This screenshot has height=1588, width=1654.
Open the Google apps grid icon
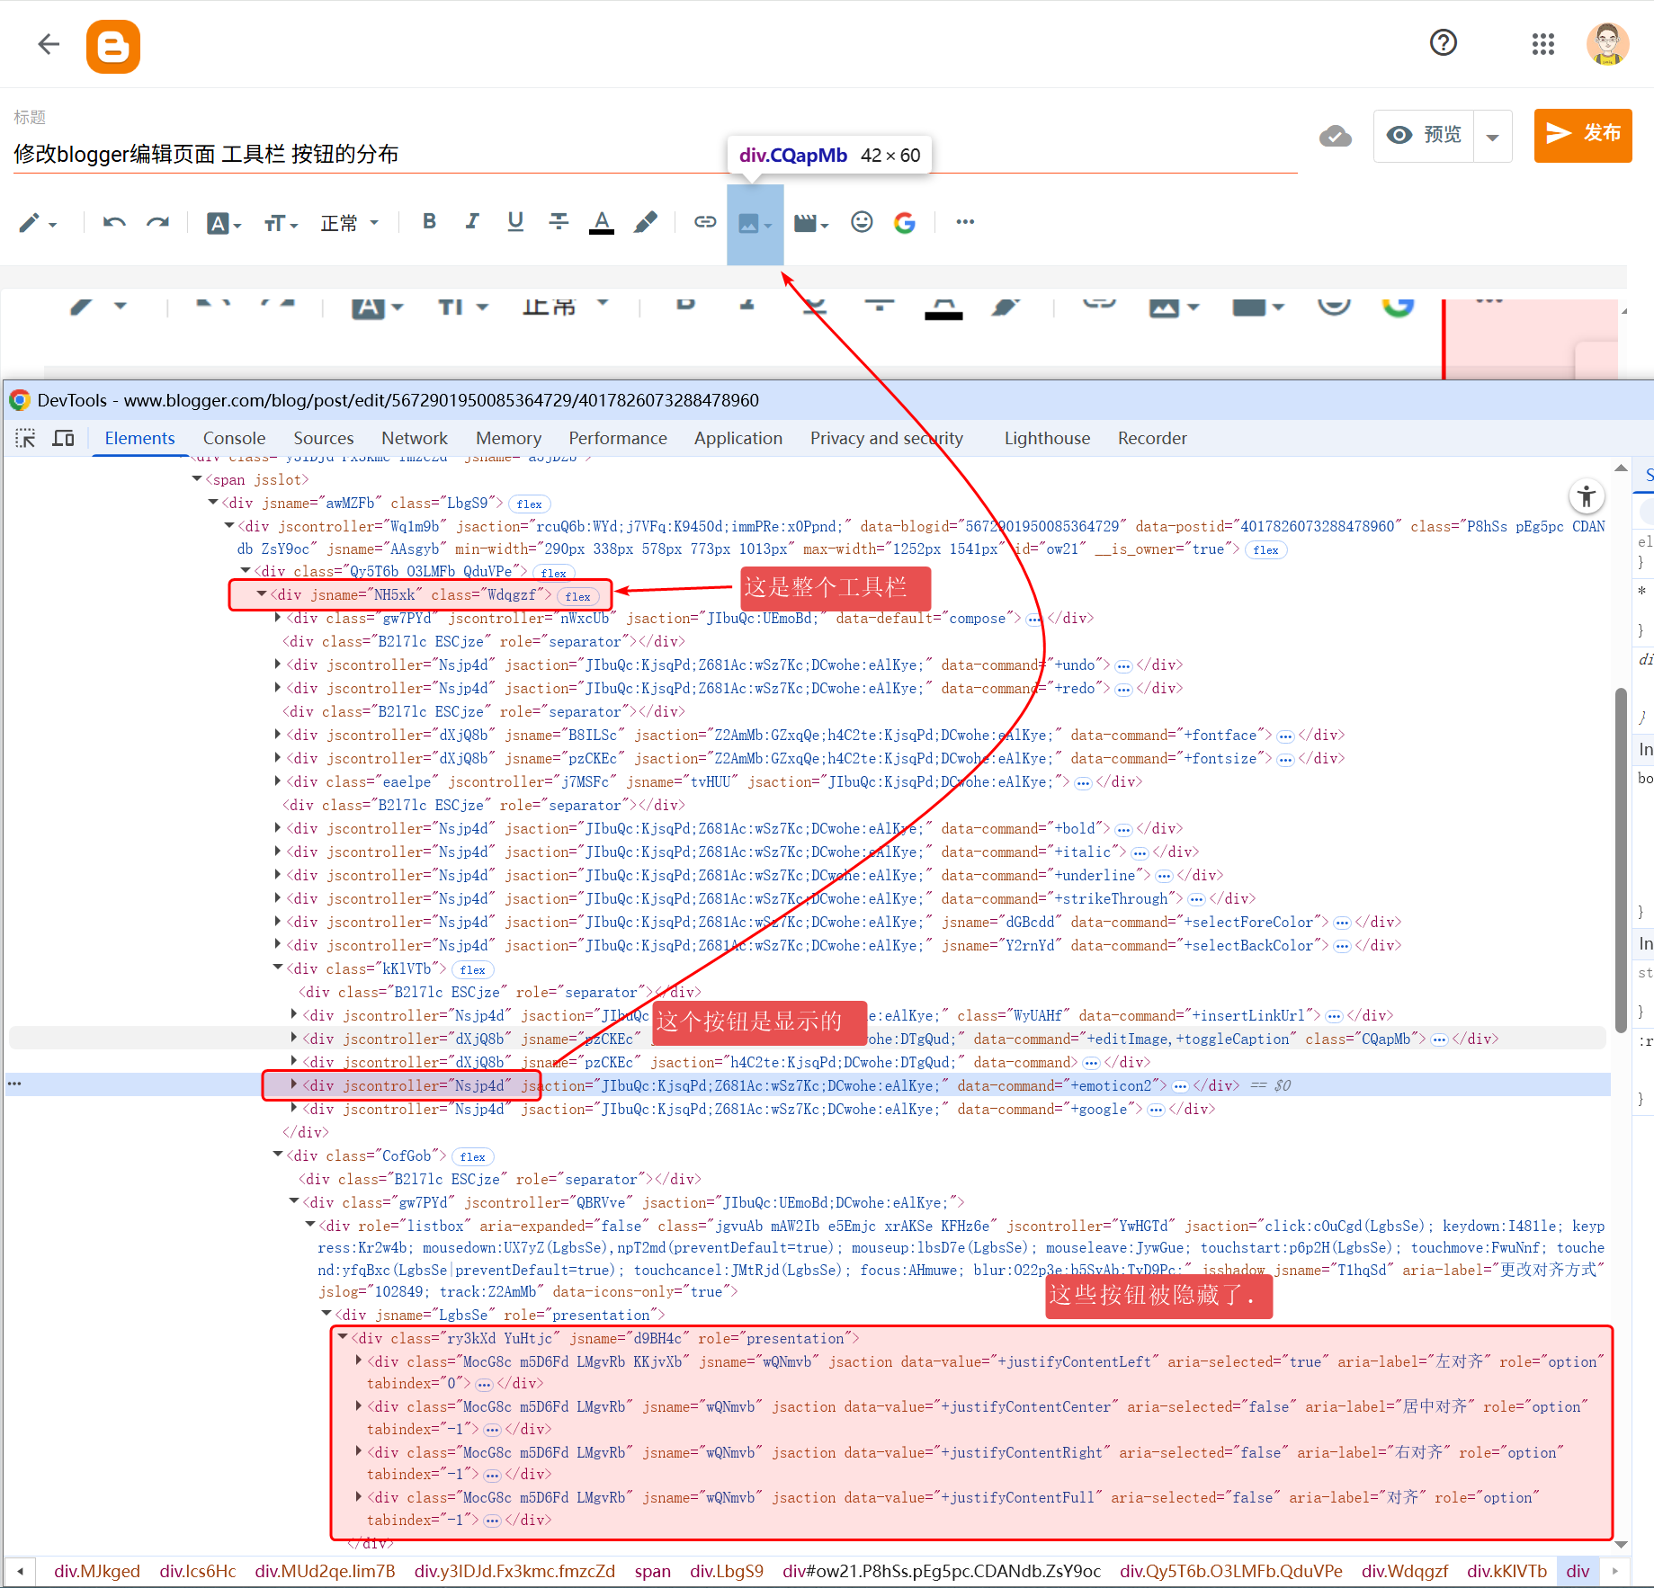pyautogui.click(x=1542, y=44)
